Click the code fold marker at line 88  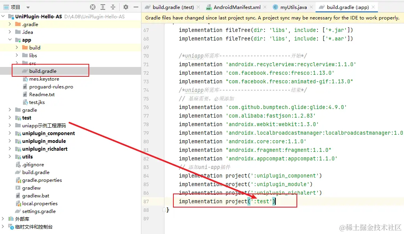tap(164, 210)
